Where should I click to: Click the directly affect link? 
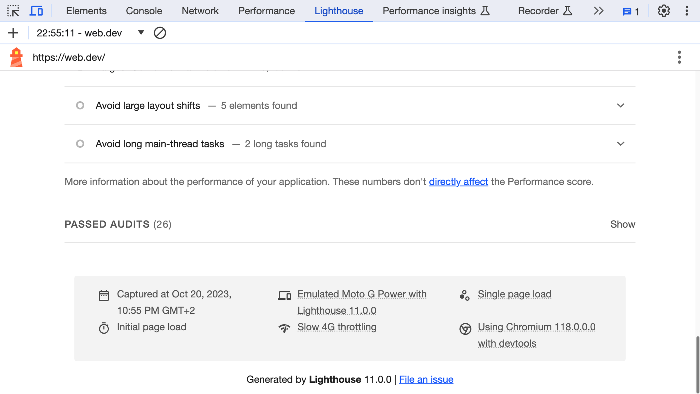point(458,182)
